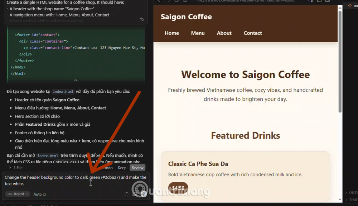Click the preview scrollbar down arrow
The height and width of the screenshot is (206, 358).
pyautogui.click(x=340, y=200)
